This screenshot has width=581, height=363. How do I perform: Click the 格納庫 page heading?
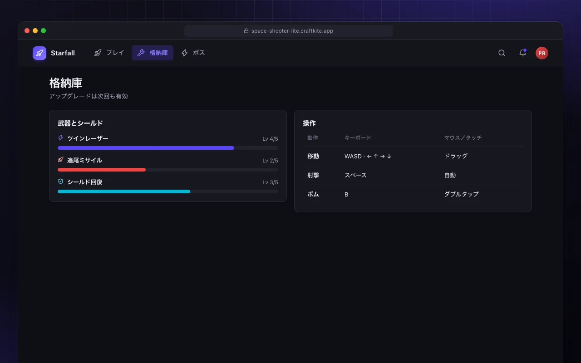[66, 83]
